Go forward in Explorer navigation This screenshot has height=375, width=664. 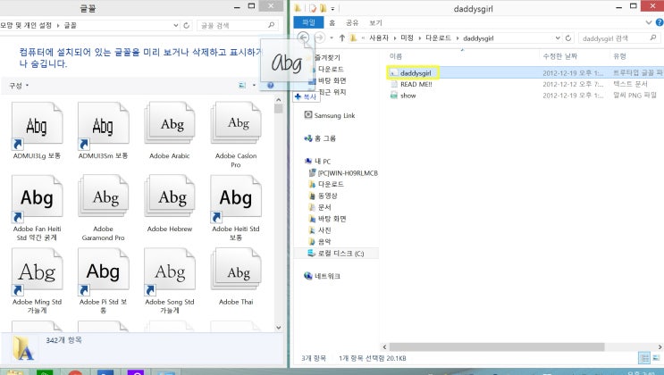320,37
